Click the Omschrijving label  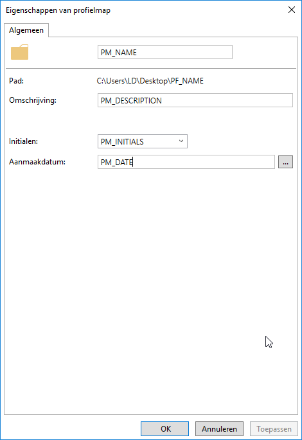[x=33, y=100]
